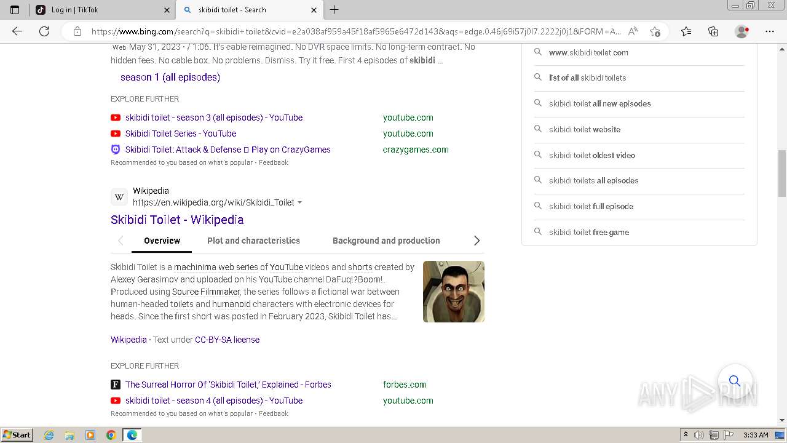Add this page to favorites star icon
Screen dimensions: 787x443
[x=655, y=31]
